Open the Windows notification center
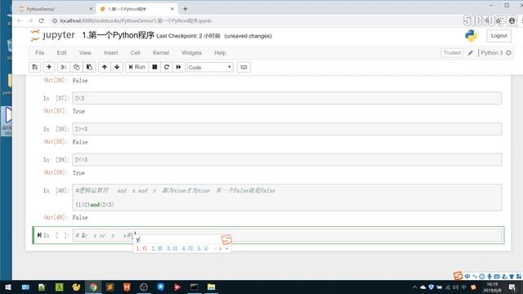The width and height of the screenshot is (523, 294). (x=512, y=287)
